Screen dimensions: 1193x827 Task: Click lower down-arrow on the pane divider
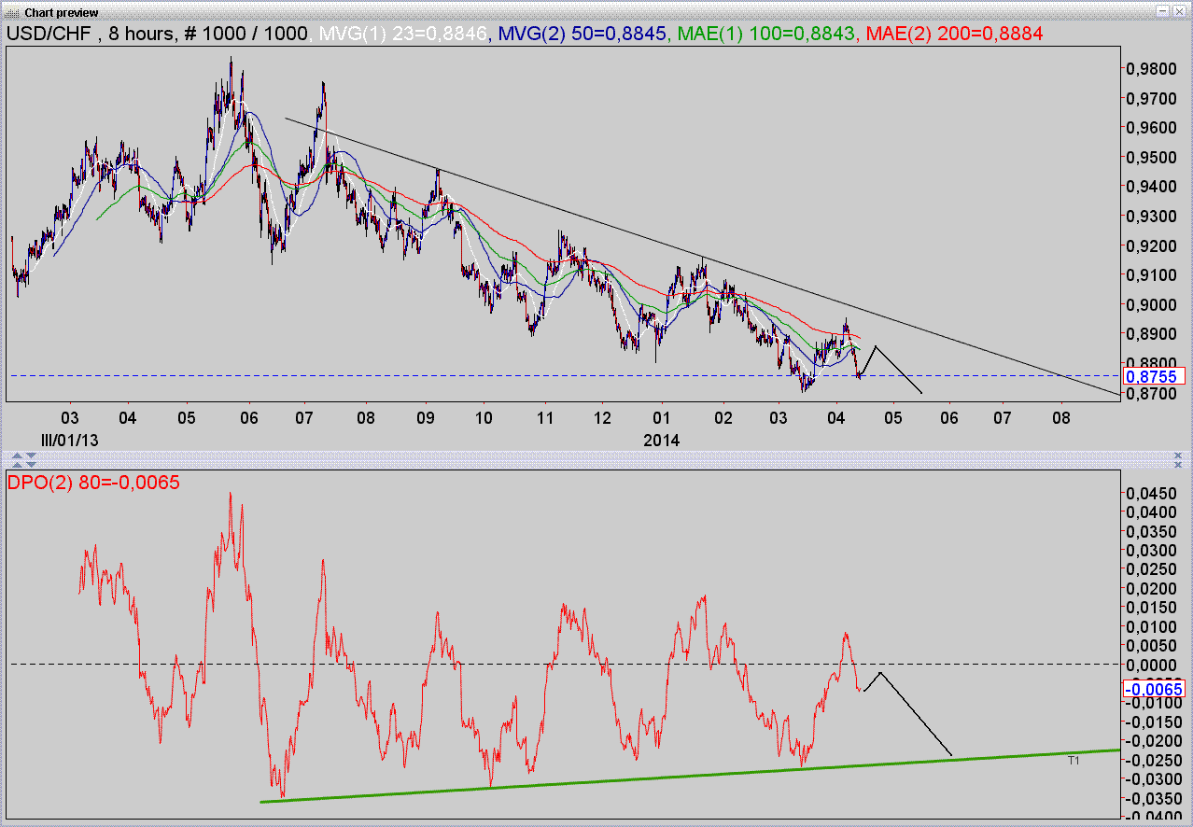coord(31,465)
